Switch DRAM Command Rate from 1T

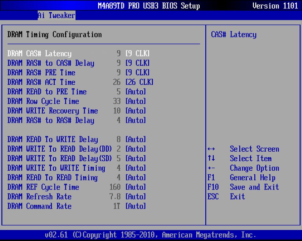coord(136,206)
